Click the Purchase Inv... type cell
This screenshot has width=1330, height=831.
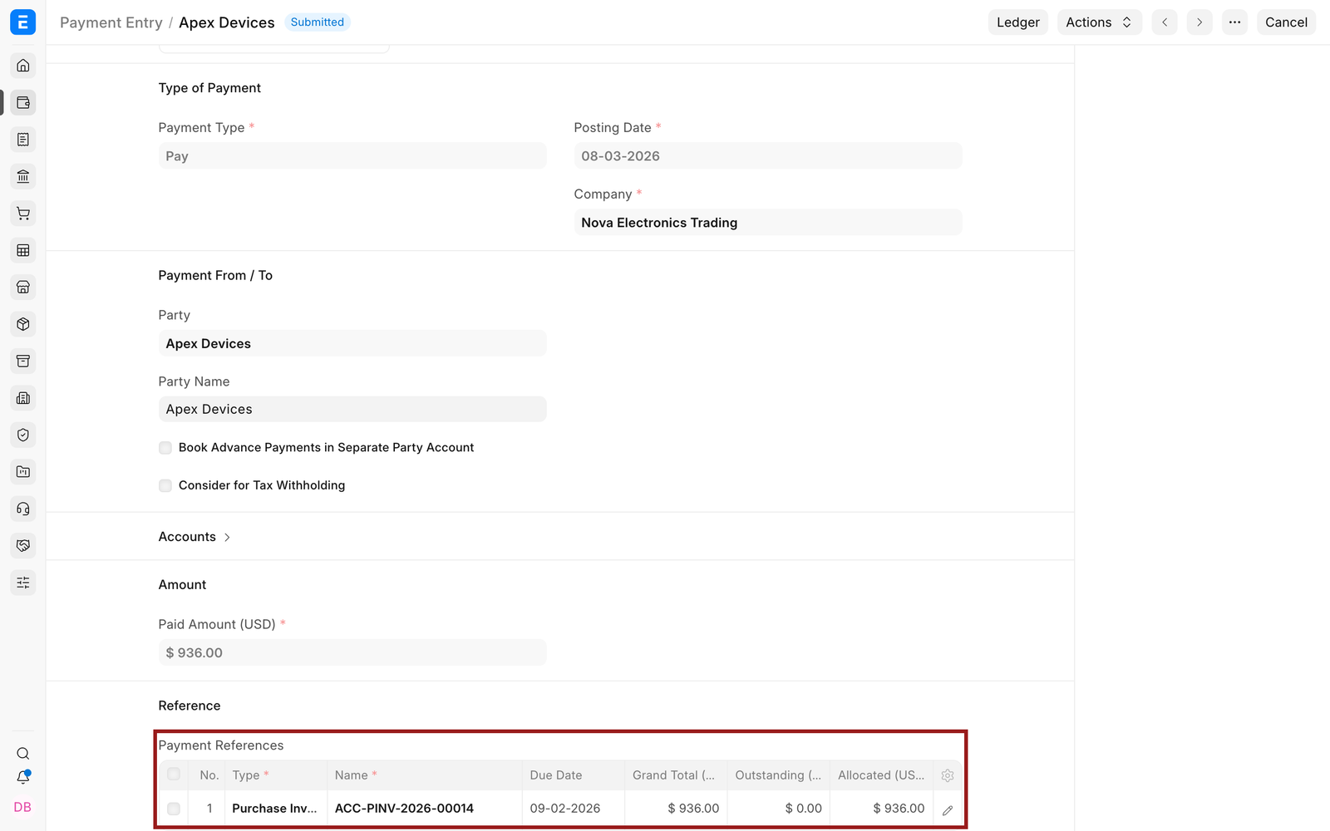(276, 809)
